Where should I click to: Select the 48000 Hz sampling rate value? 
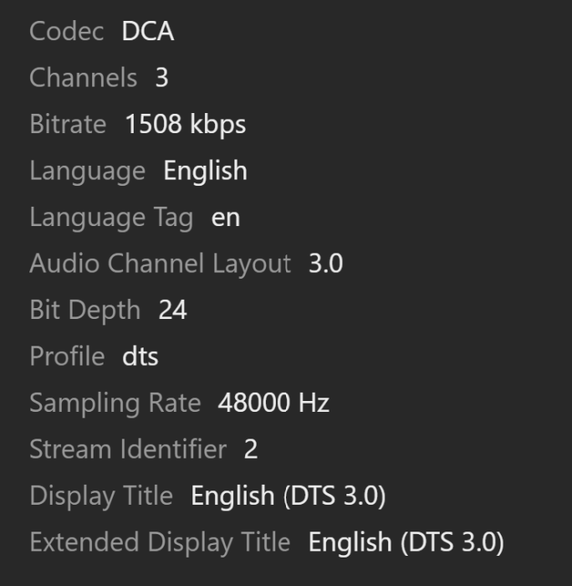[273, 404]
